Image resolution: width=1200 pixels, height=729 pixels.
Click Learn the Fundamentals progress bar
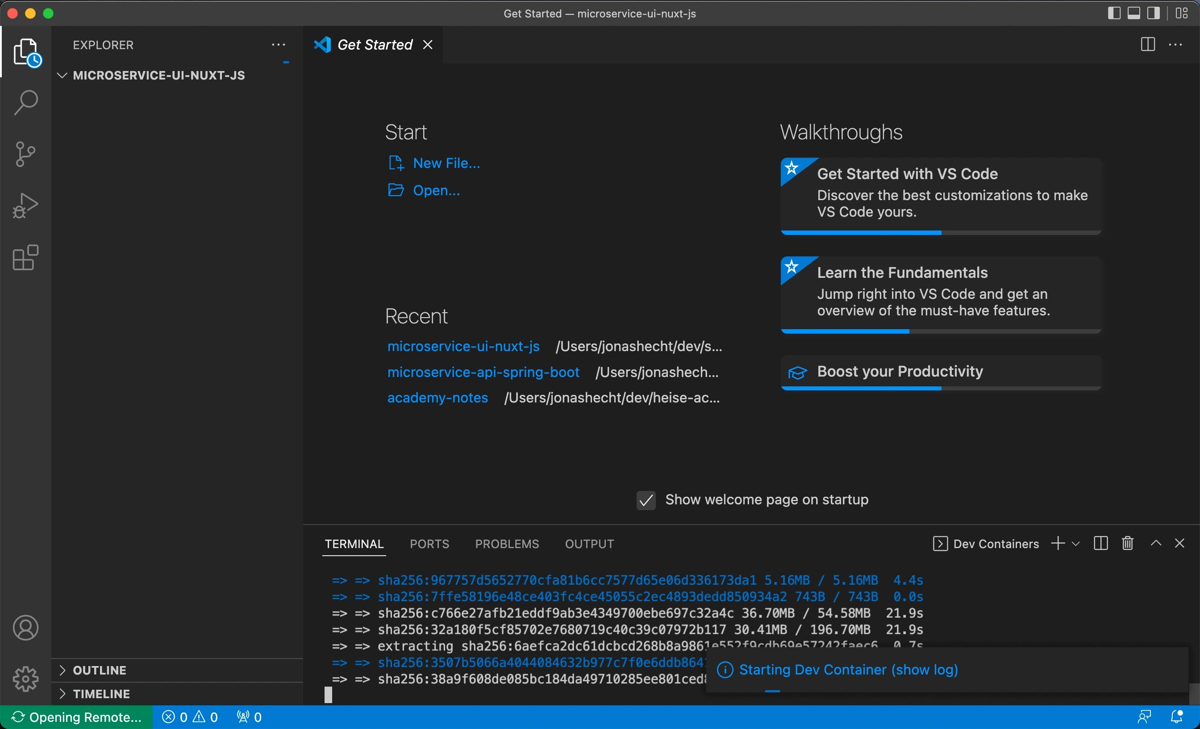click(x=941, y=331)
